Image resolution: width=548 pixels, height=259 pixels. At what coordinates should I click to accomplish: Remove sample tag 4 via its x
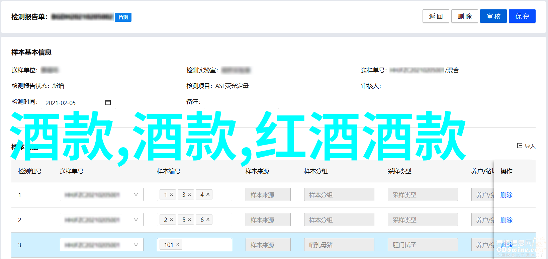point(208,194)
